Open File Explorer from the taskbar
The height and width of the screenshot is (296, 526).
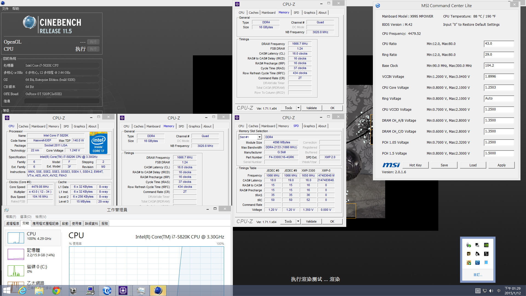(39, 291)
